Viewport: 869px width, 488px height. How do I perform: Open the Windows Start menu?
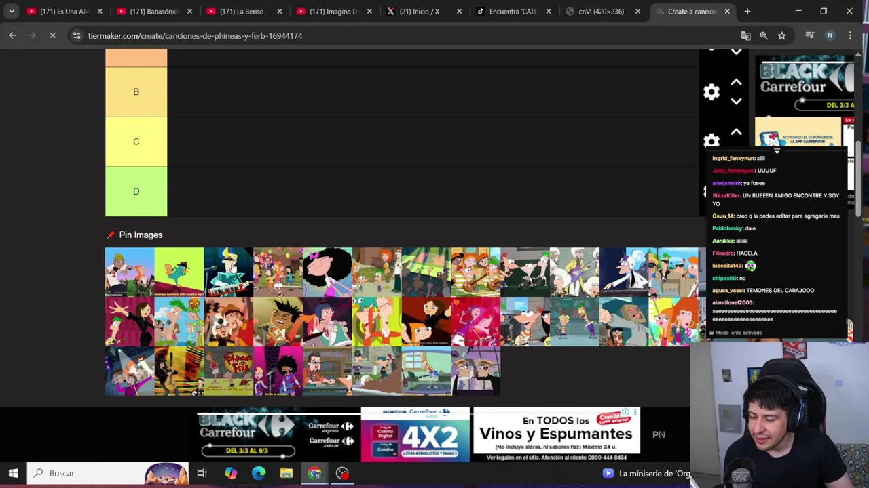pyautogui.click(x=13, y=473)
